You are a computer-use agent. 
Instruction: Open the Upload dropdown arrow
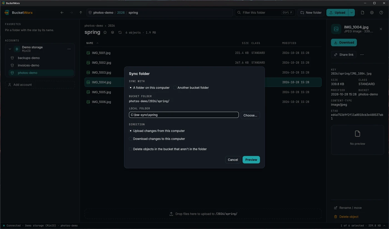point(351,12)
